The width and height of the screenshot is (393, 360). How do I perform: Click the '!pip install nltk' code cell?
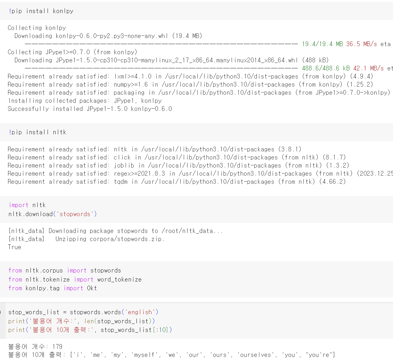click(x=196, y=132)
